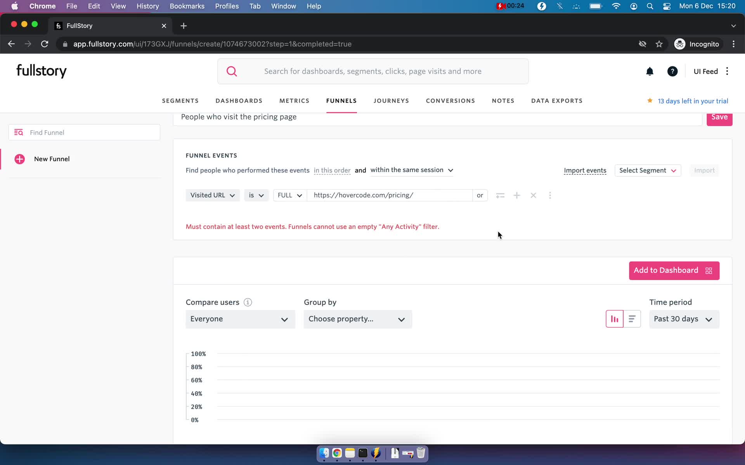Click the FullStory search magnifier icon
This screenshot has width=745, height=465.
[232, 71]
